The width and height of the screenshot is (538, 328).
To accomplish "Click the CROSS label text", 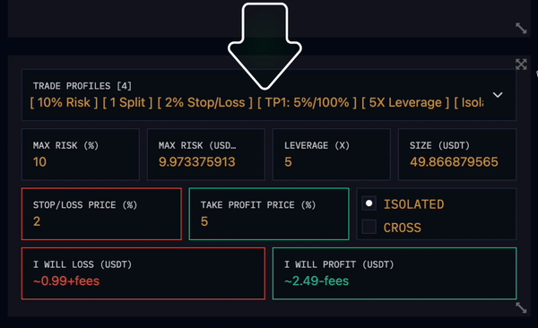I will pyautogui.click(x=402, y=228).
